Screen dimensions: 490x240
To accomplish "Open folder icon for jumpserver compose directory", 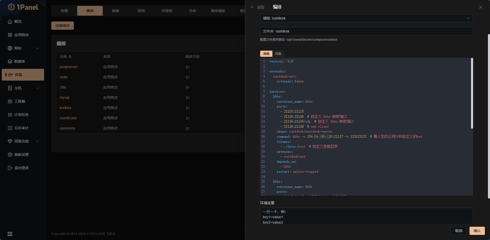I will 188,67.
